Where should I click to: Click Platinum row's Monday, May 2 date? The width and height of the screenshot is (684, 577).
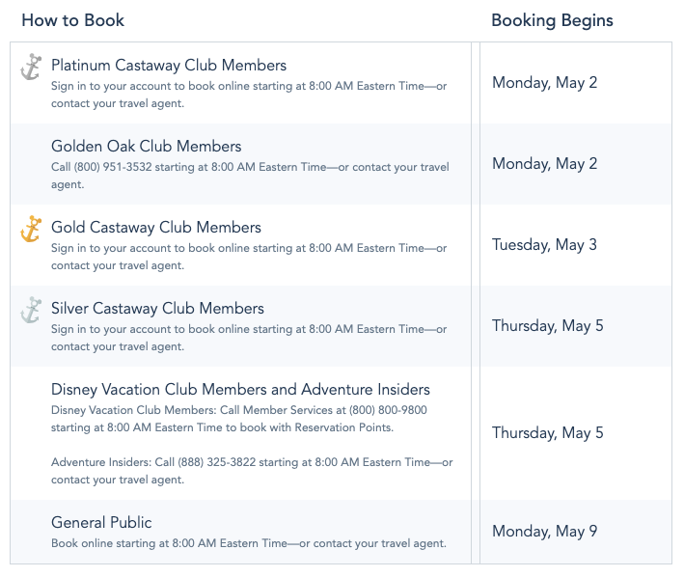click(544, 82)
